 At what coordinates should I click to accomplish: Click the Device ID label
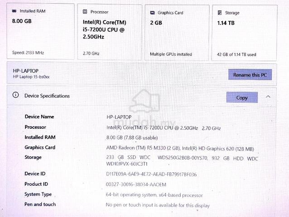click(x=35, y=174)
